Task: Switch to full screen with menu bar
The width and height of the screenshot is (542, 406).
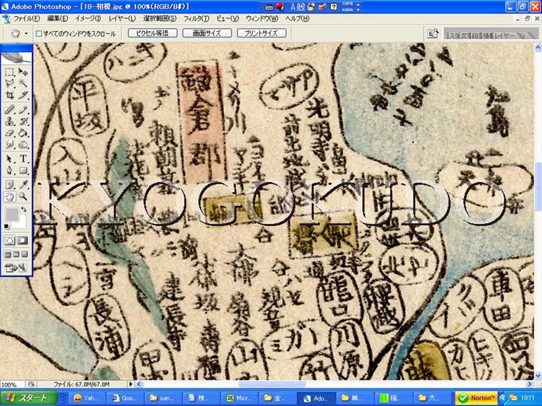Action: pyautogui.click(x=16, y=254)
